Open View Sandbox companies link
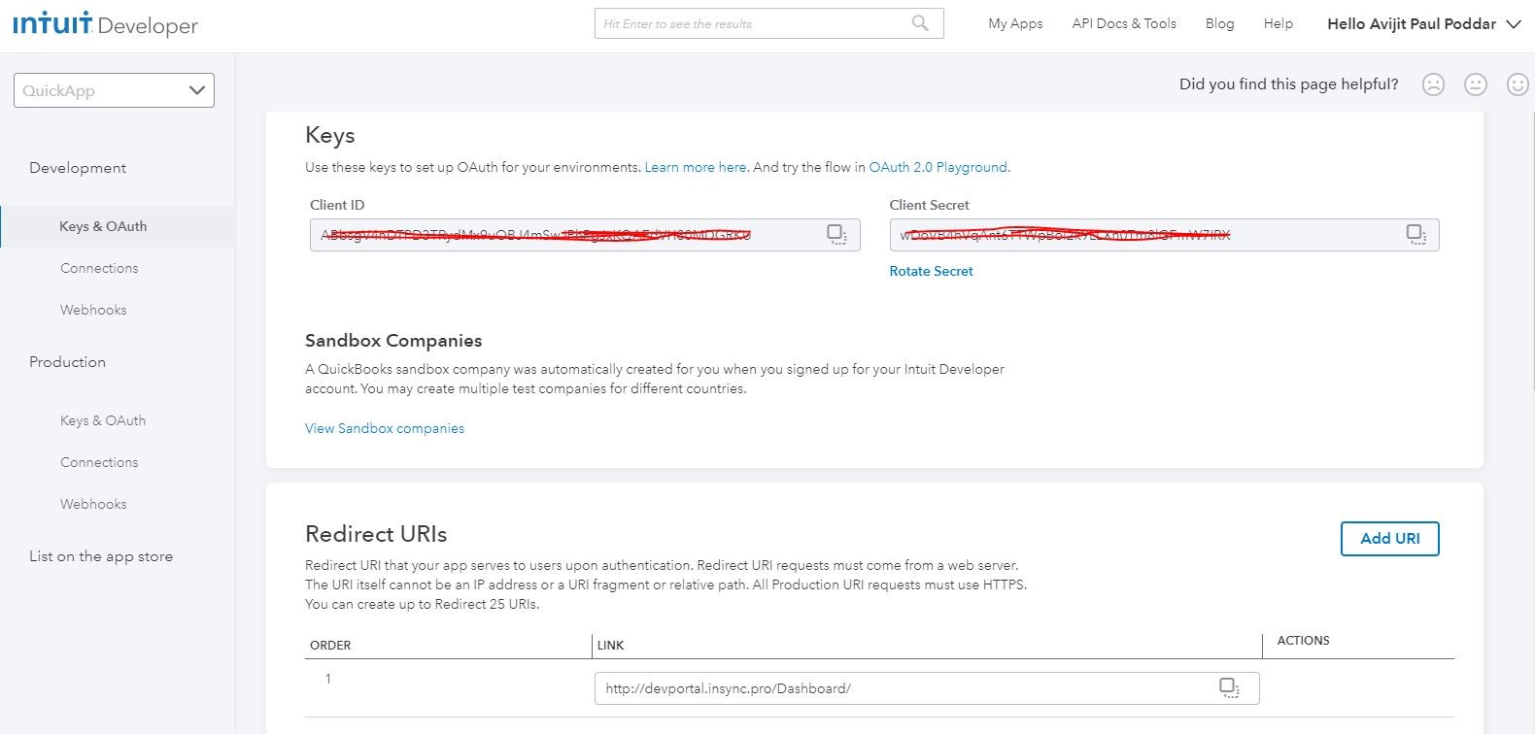Image resolution: width=1535 pixels, height=734 pixels. (x=385, y=428)
